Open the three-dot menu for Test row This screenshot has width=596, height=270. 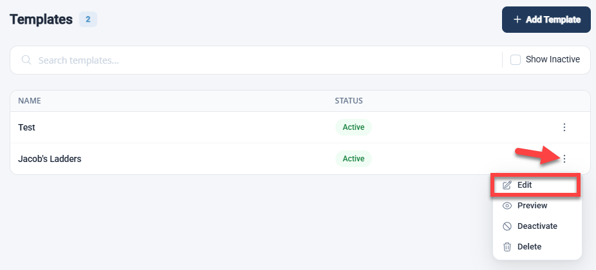coord(564,127)
